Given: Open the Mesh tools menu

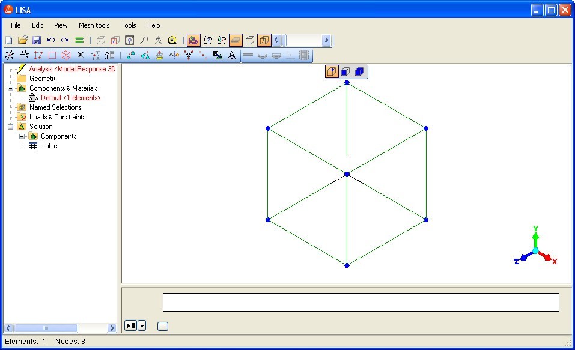Looking at the screenshot, I should click(x=94, y=25).
